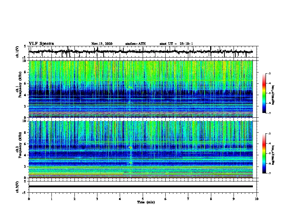
Task: Click the ch.1 colorbar "log(PSD)(V²/Hz)" label
Action: (273, 95)
